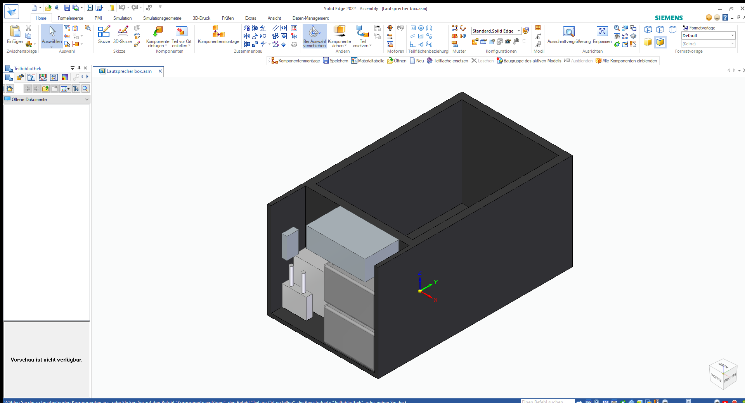Viewport: 745px width, 403px height.
Task: Click the view orientation cube
Action: coord(723,374)
